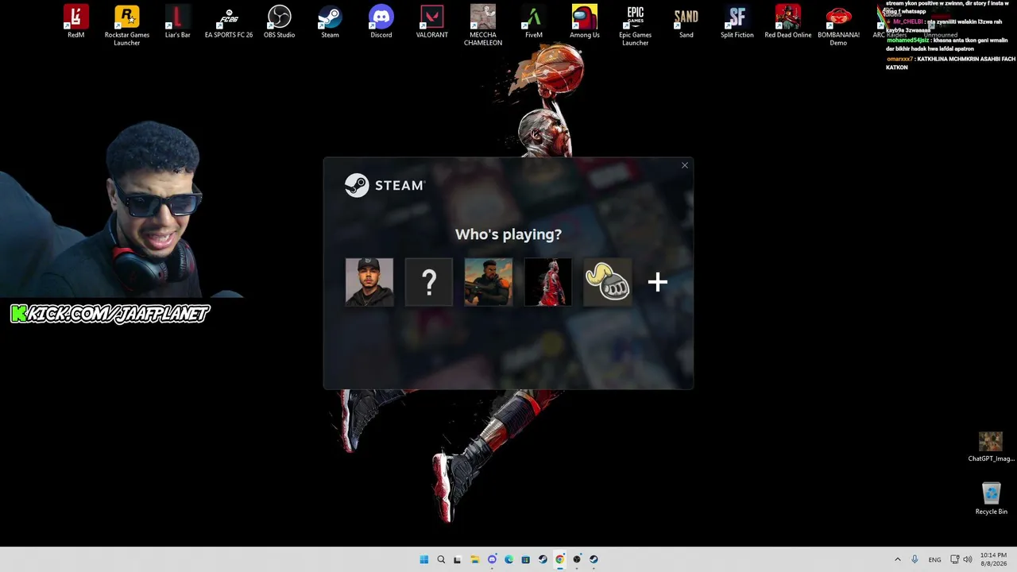Switch to Google Chrome on the taskbar

(559, 559)
